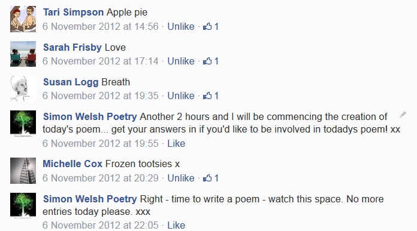Open Sarah Frisby's beach profile picture
The image size is (417, 231).
(x=23, y=54)
